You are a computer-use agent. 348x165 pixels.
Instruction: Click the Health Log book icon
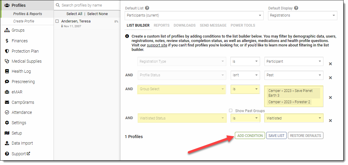[x=7, y=72]
